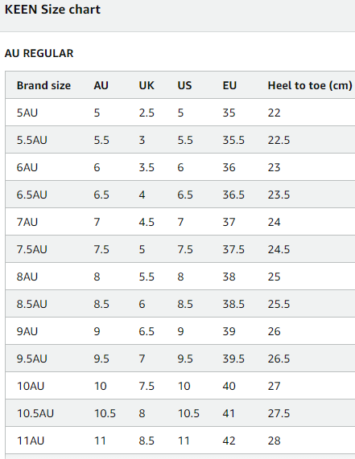This screenshot has width=355, height=459.
Task: Select the 9AU brand size cell
Action: click(27, 331)
